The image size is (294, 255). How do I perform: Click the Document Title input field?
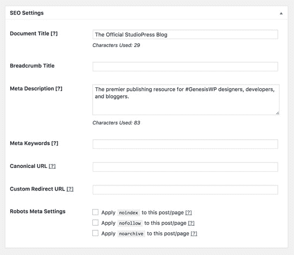pyautogui.click(x=186, y=35)
